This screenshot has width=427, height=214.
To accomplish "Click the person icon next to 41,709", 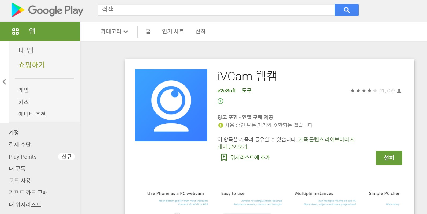I will 399,91.
